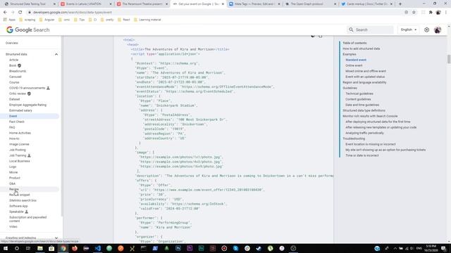Open Employer Aggregate Rating in sidebar

(27, 105)
